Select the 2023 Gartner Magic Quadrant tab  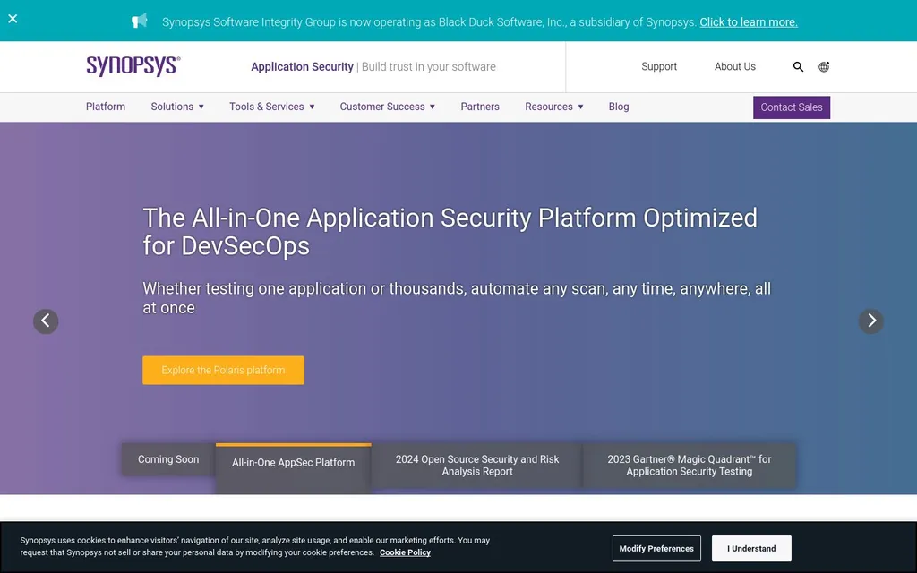click(x=689, y=466)
